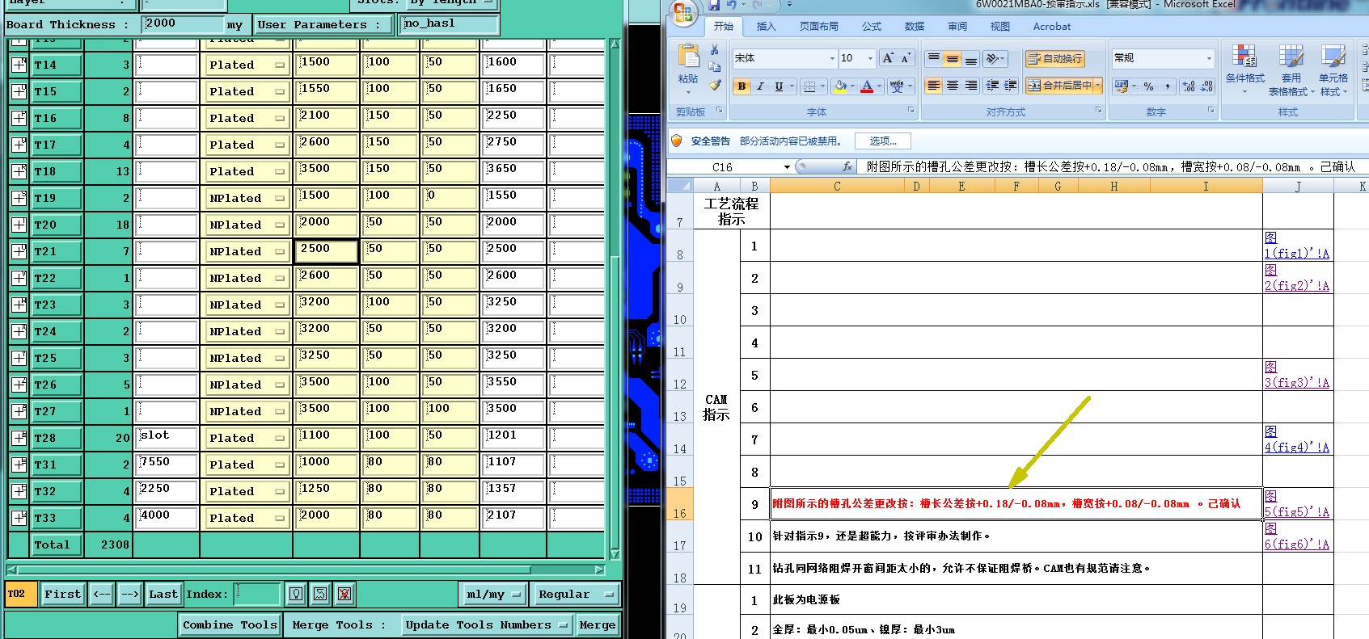Click the 选项... security options button
The height and width of the screenshot is (639, 1369).
883,141
